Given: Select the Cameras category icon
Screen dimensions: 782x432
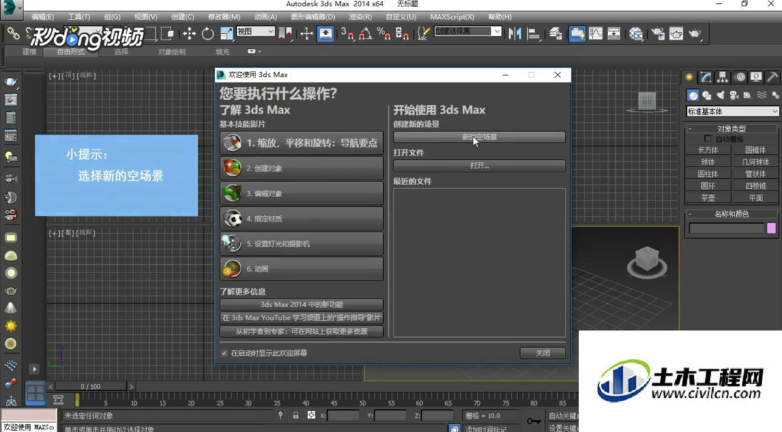Looking at the screenshot, I should tap(734, 95).
